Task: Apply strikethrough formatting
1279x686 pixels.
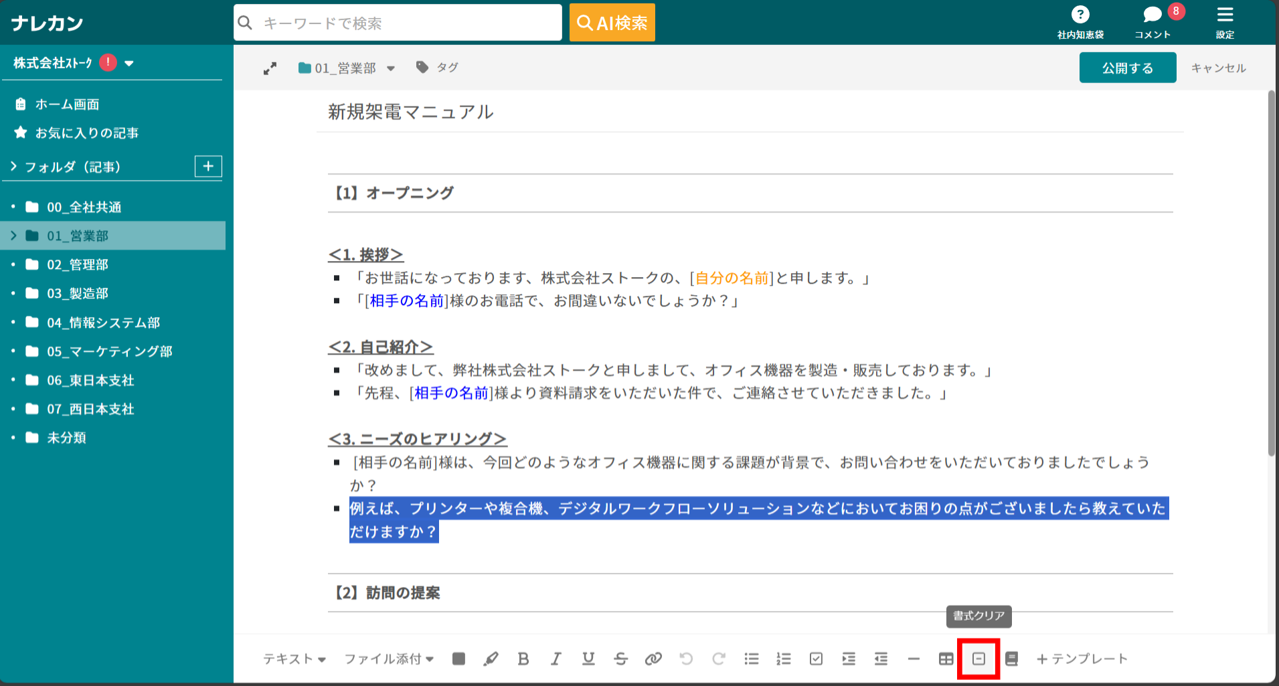Action: (x=620, y=659)
